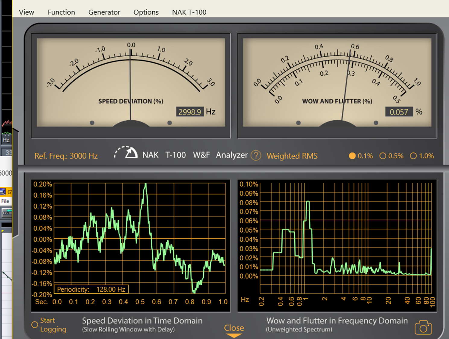Screen dimensions: 449x339
Task: Click the SPEED DEVIATION (%) meter label
Action: (131, 101)
